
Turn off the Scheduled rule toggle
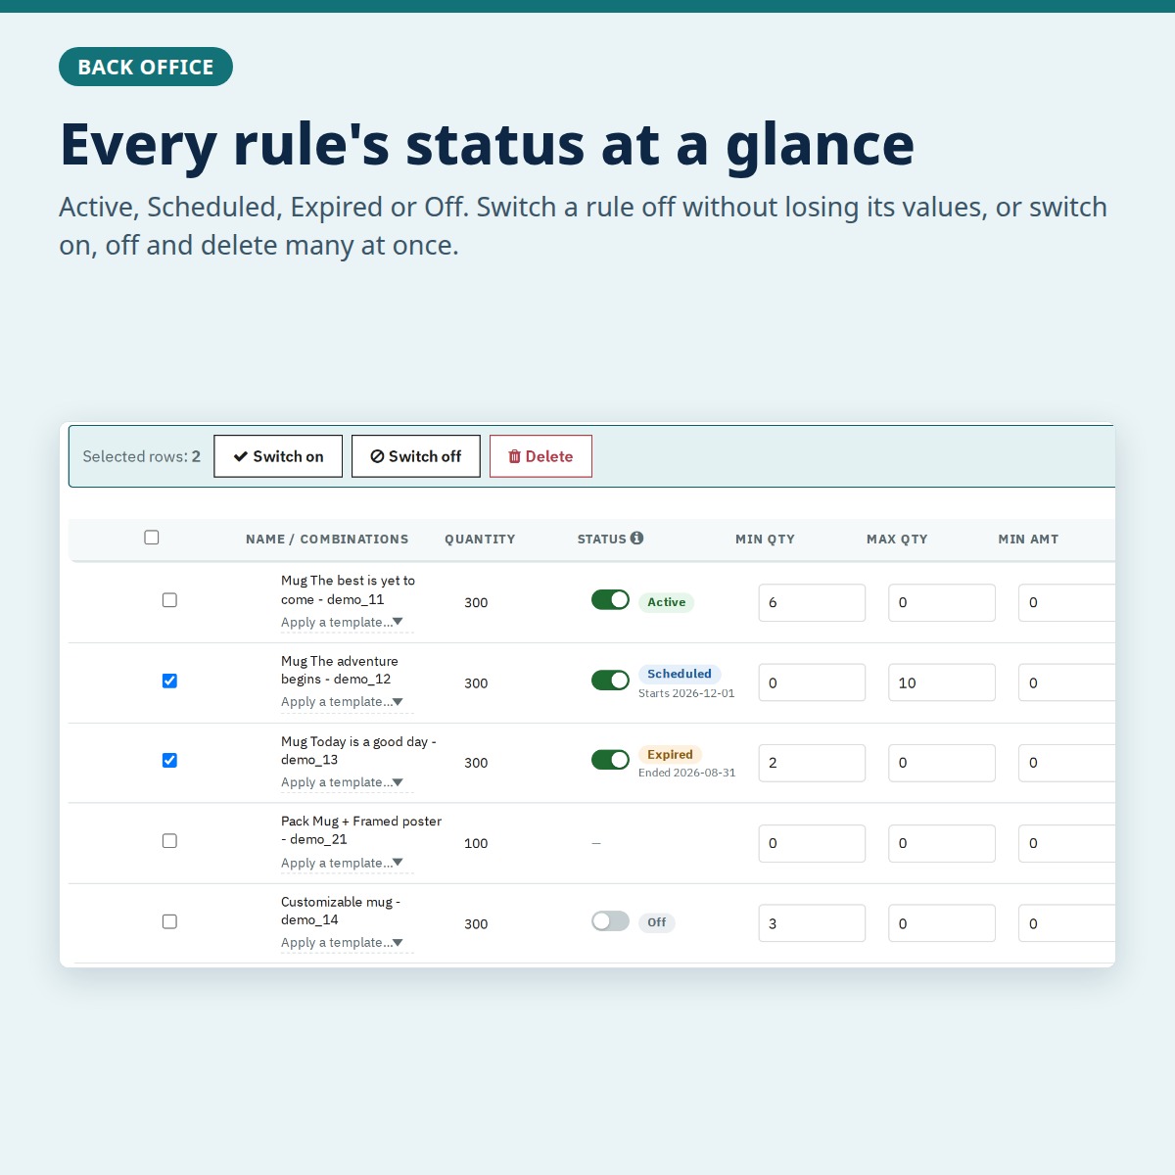tap(610, 681)
